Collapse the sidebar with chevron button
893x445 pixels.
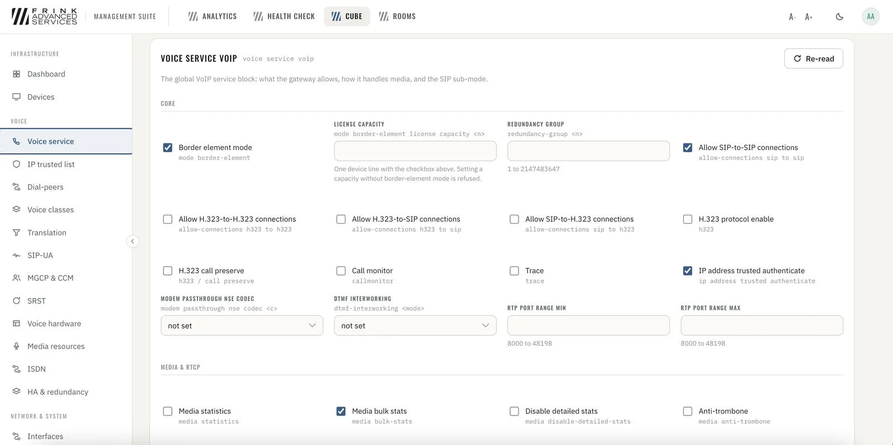pos(132,241)
